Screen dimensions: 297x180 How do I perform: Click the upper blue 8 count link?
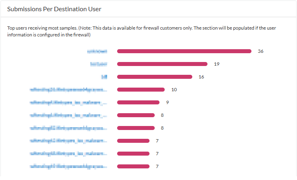tap(162, 115)
